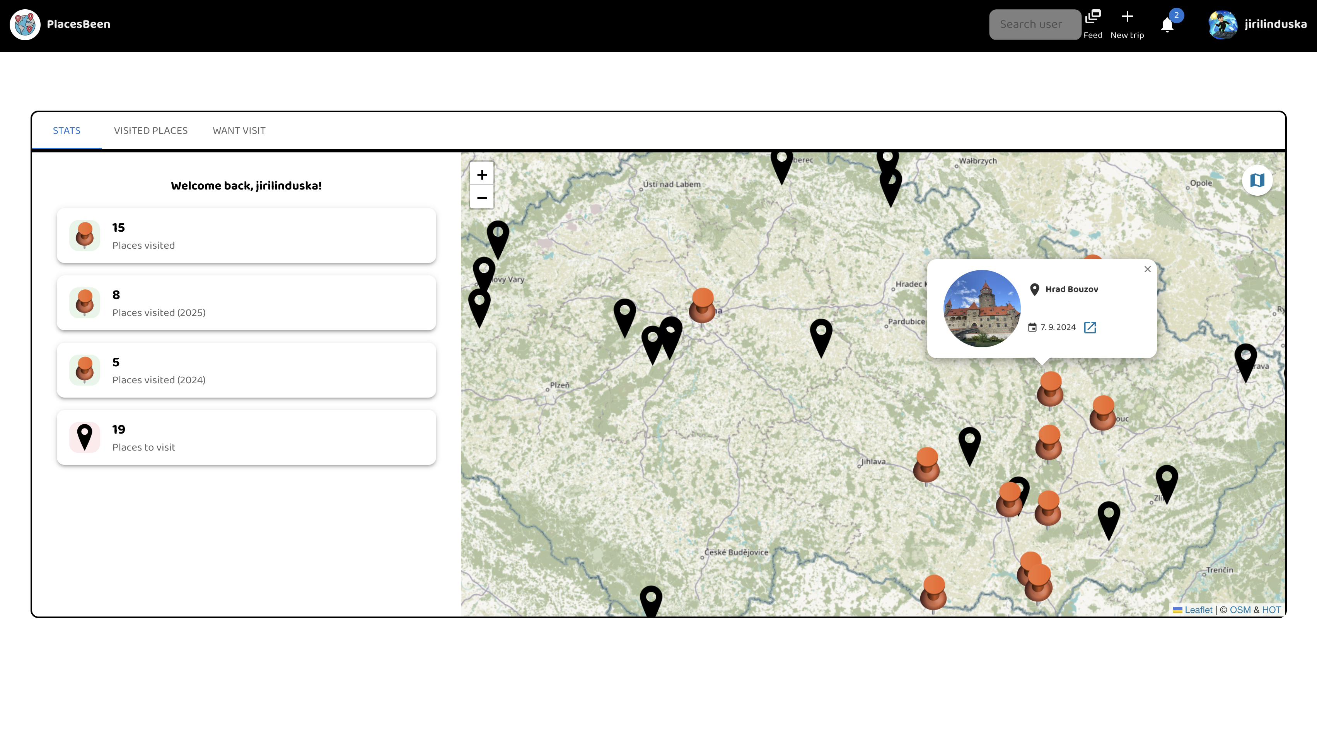Click the 19 Places to visit card
This screenshot has height=731, width=1317.
click(x=246, y=437)
